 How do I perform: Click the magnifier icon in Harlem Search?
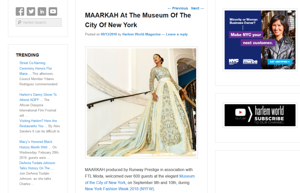[19, 22]
